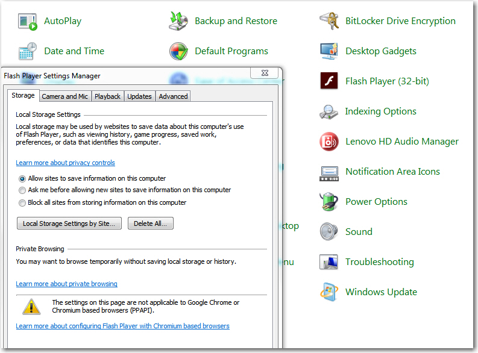Click the Backup and Restore icon
478x353 pixels.
click(178, 21)
